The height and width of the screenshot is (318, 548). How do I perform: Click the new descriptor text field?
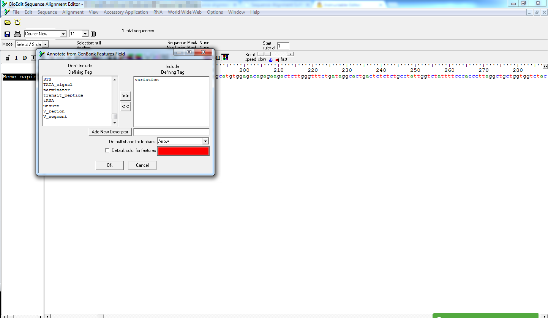172,132
